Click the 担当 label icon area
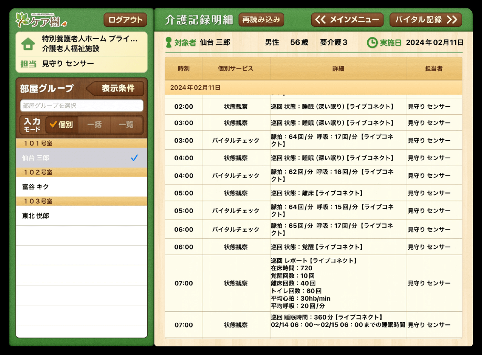This screenshot has height=355, width=482. 28,63
